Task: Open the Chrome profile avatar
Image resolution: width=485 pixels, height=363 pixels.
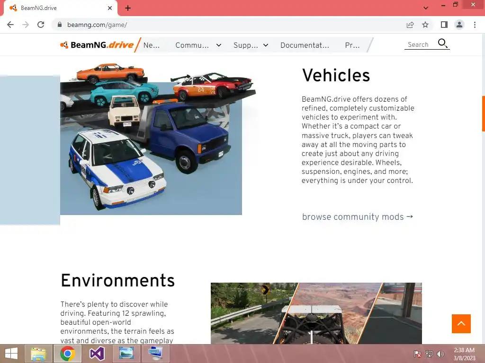Action: coord(459,25)
